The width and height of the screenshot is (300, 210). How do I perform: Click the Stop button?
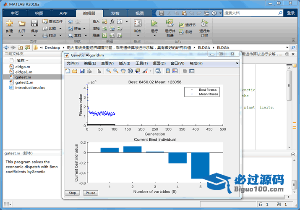point(72,193)
